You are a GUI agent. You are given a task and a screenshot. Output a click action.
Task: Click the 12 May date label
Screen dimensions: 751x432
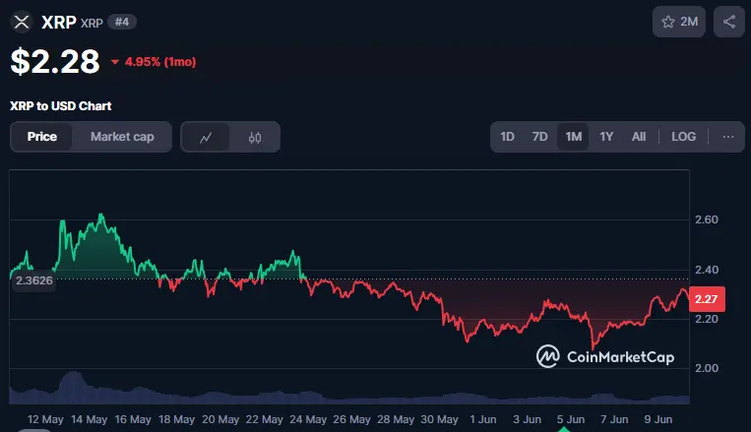pyautogui.click(x=45, y=419)
